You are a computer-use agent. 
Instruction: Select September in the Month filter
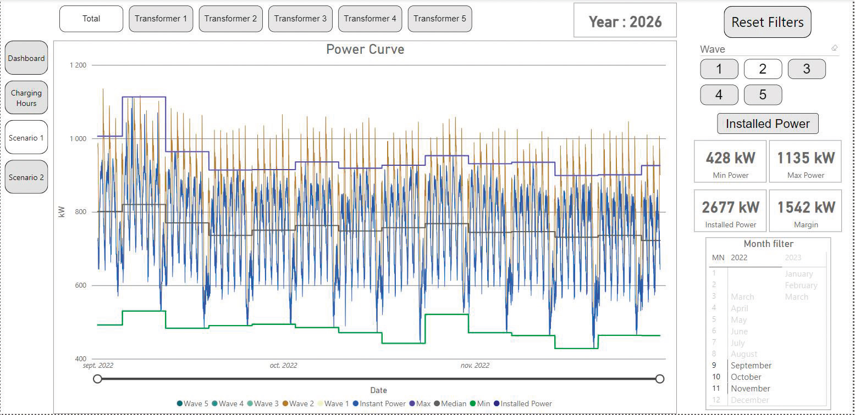click(751, 365)
